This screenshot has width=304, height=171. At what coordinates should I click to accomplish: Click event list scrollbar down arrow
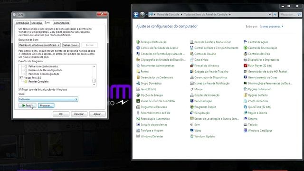(94, 85)
